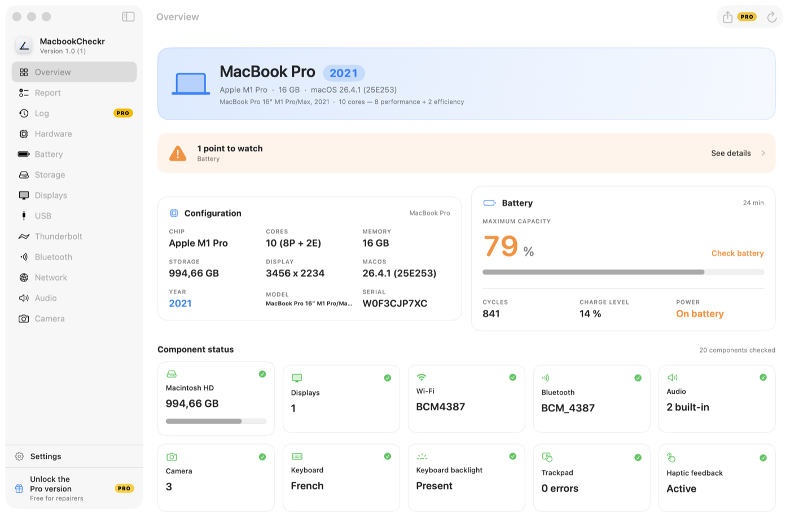
Task: Click the USB plug icon in sidebar
Action: [24, 216]
